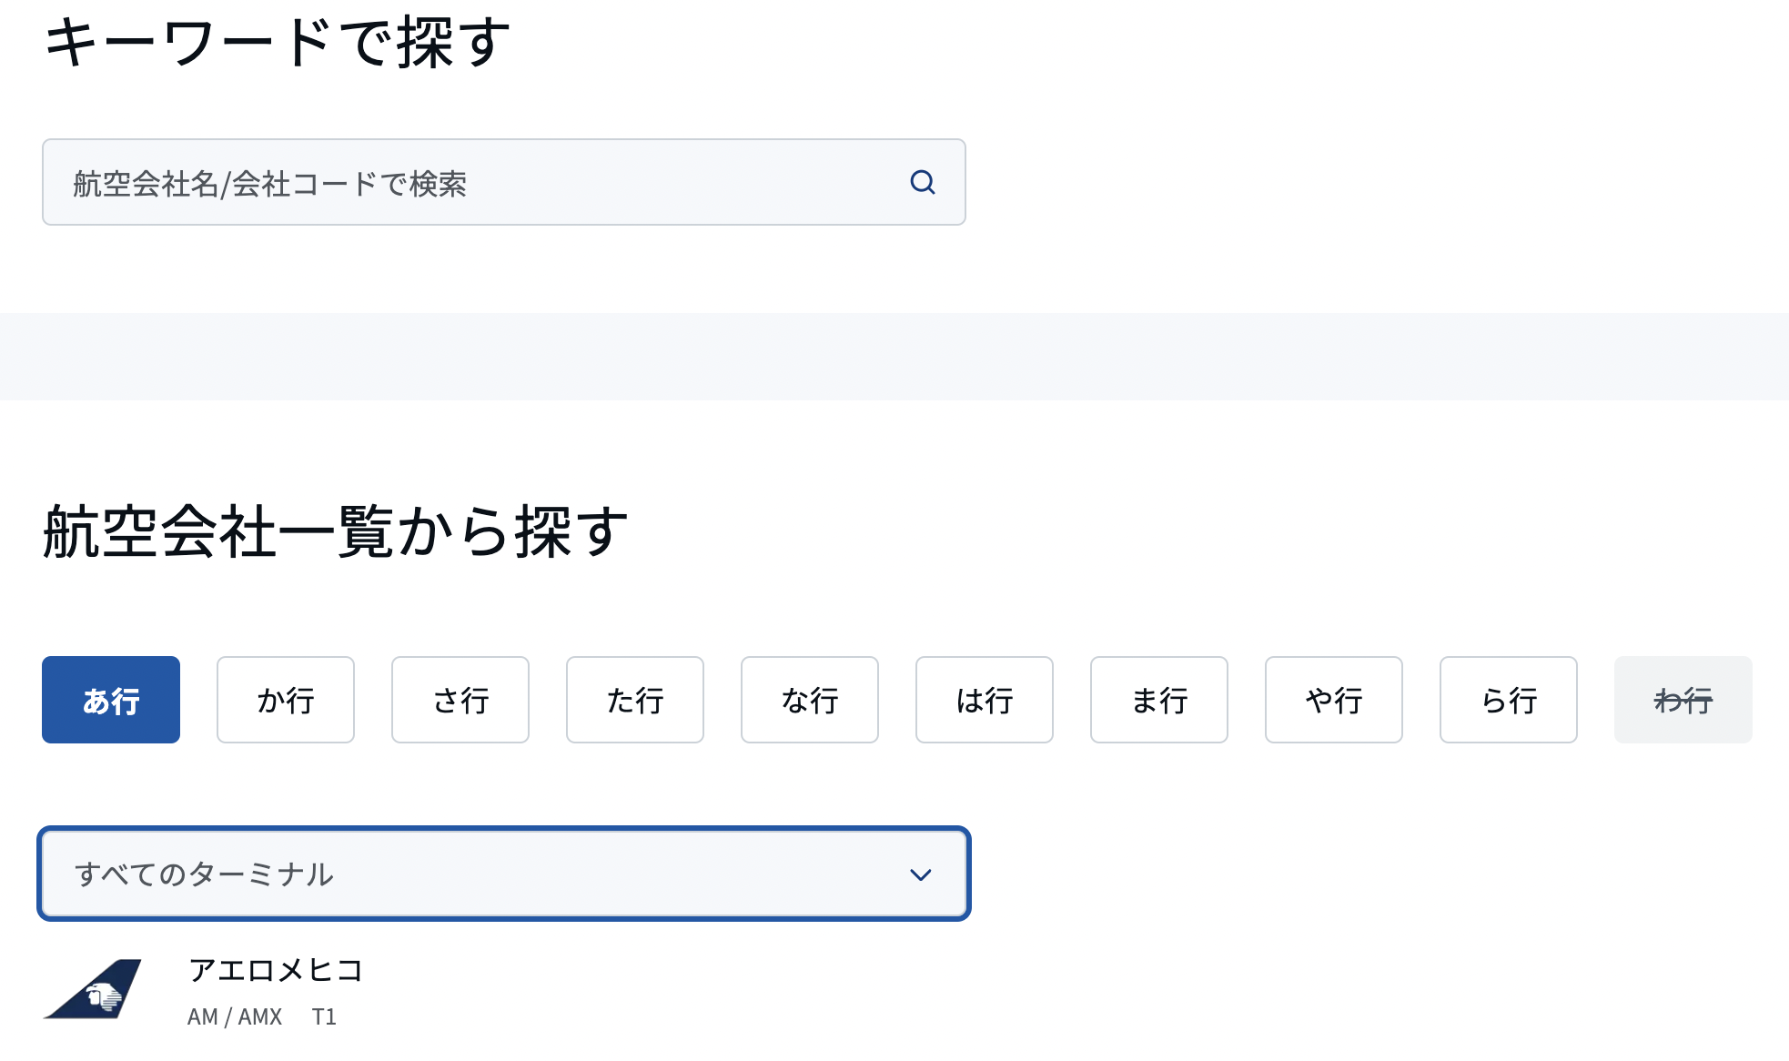This screenshot has width=1789, height=1061.
Task: Show airlines under the ら行 tab
Action: coord(1509,700)
